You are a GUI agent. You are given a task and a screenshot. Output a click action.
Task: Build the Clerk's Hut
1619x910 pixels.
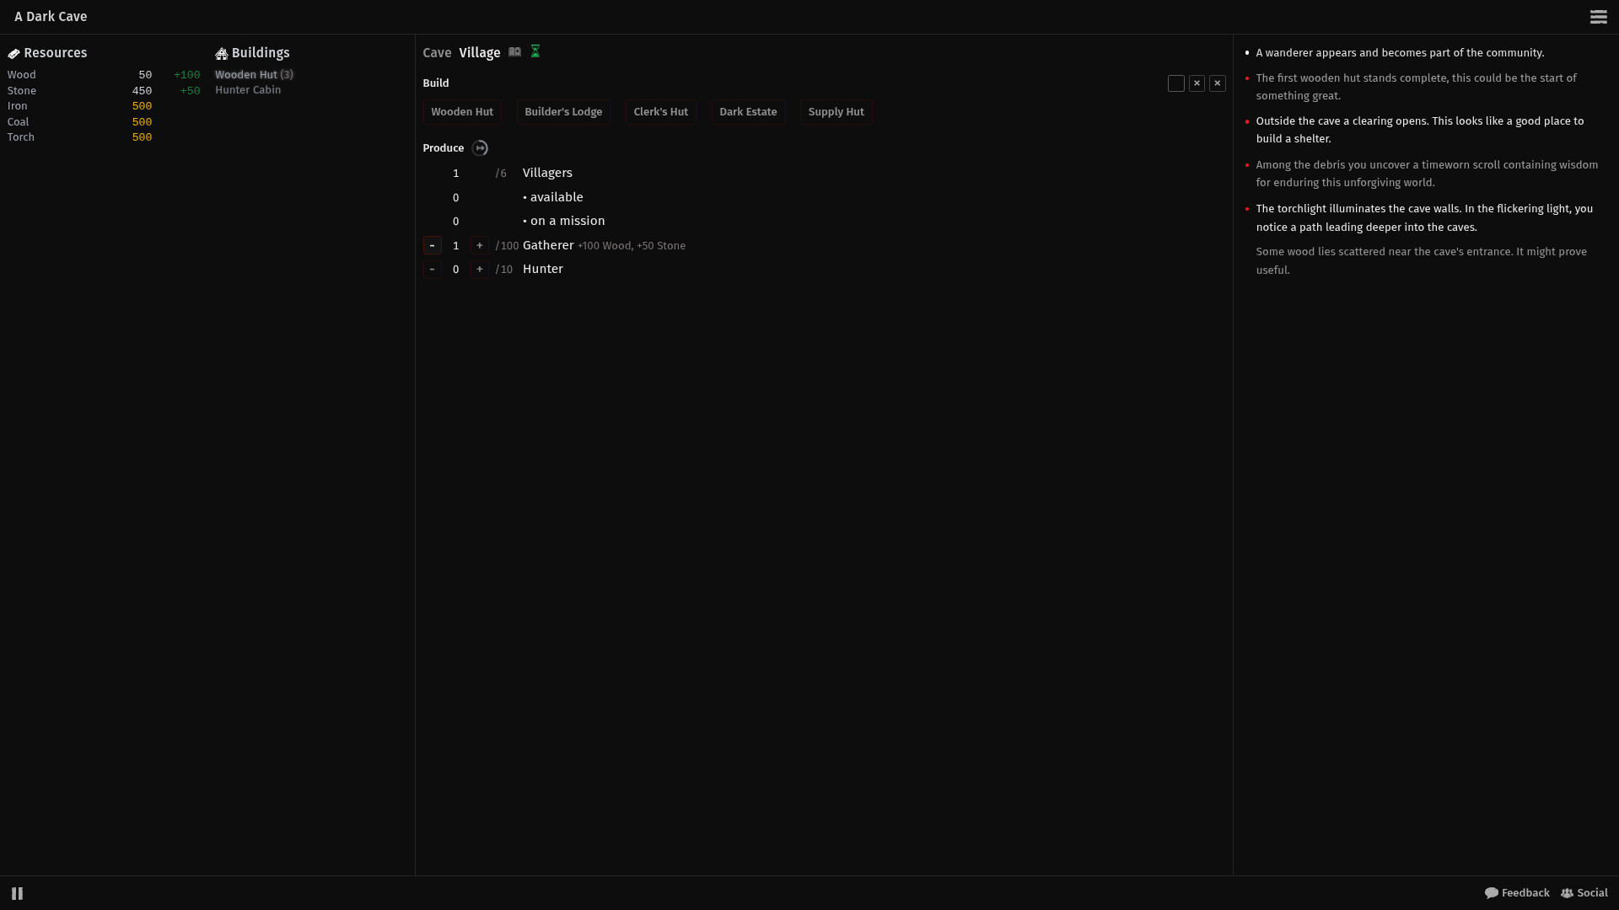pos(660,111)
